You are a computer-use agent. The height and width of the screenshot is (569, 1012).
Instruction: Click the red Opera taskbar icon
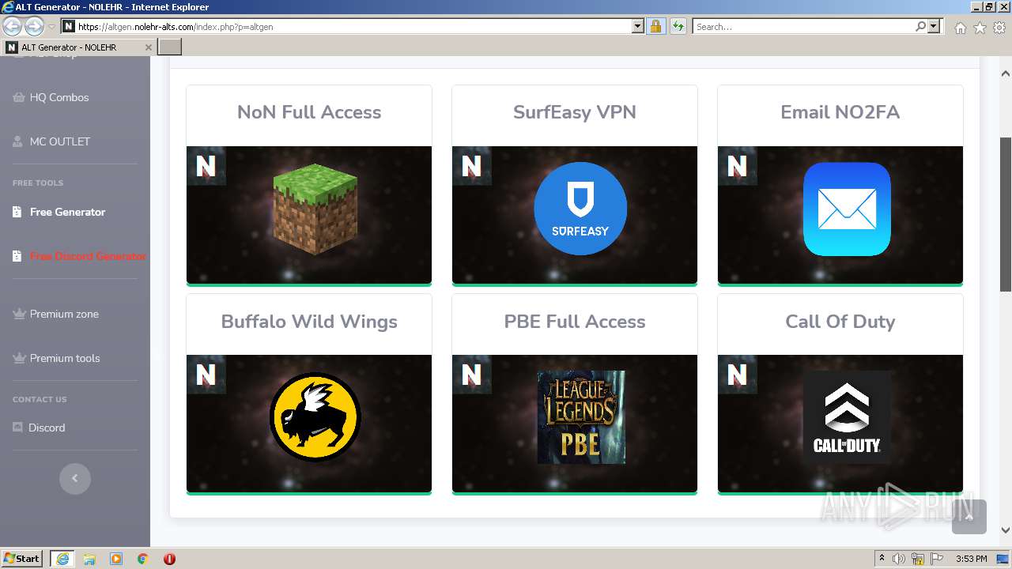169,559
